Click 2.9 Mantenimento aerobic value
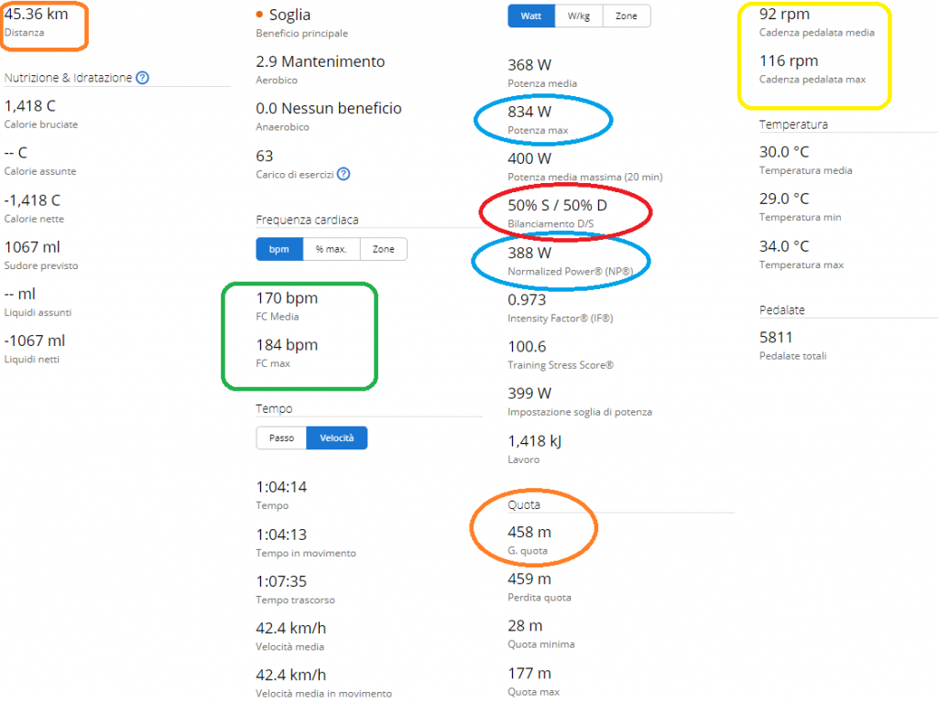The image size is (938, 702). [x=320, y=61]
